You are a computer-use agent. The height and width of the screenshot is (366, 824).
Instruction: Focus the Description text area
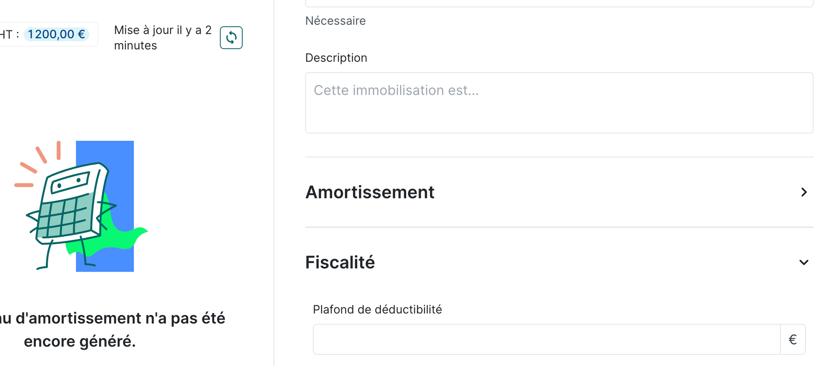[x=559, y=103]
